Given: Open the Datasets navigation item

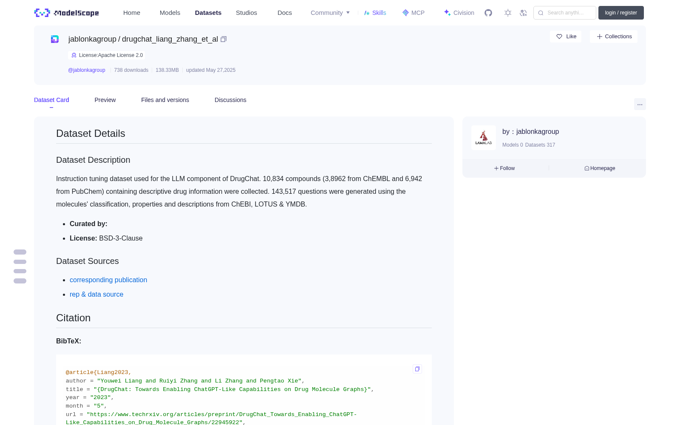Looking at the screenshot, I should tap(208, 13).
